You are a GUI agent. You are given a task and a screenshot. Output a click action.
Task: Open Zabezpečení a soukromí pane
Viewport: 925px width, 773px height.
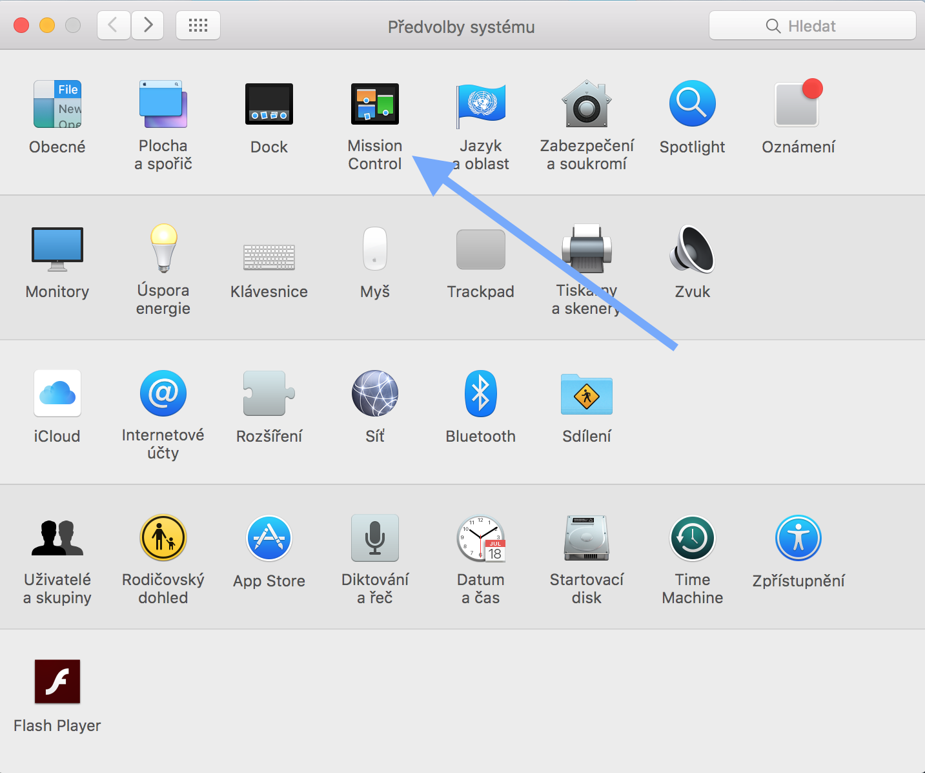point(586,104)
